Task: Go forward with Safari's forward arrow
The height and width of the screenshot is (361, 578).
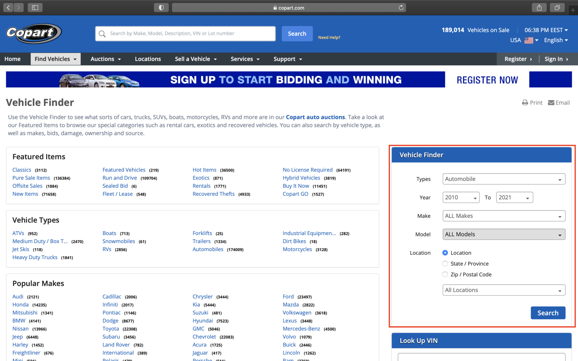Action: (19, 8)
